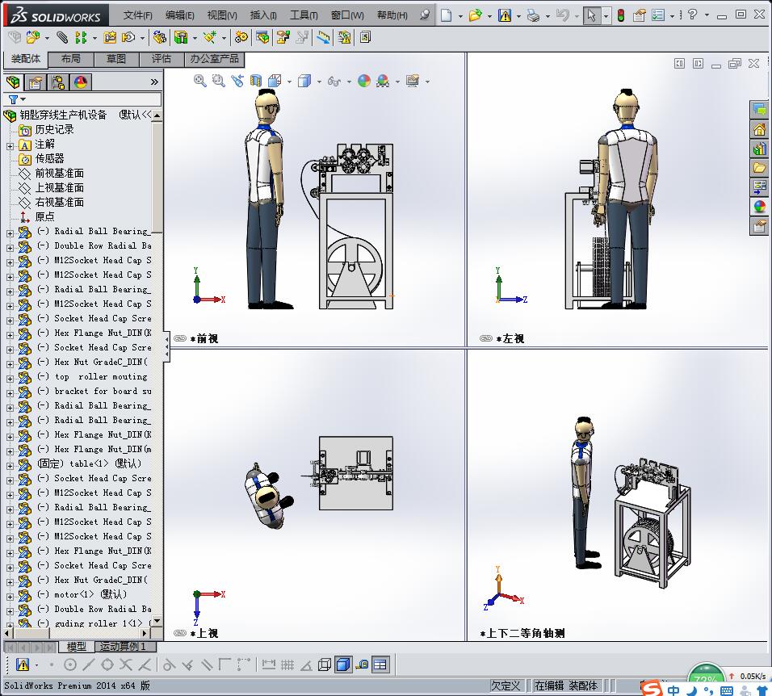Click the Section View icon
This screenshot has height=696, width=772.
click(256, 80)
